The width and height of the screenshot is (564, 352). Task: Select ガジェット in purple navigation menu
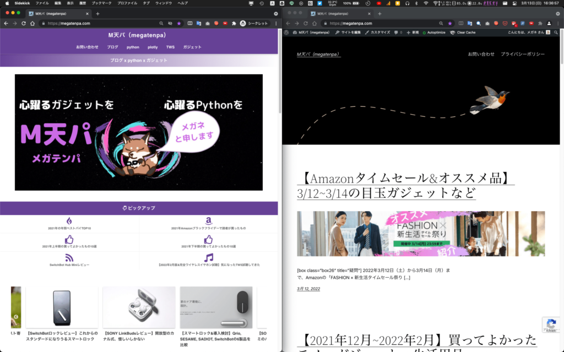pyautogui.click(x=192, y=47)
